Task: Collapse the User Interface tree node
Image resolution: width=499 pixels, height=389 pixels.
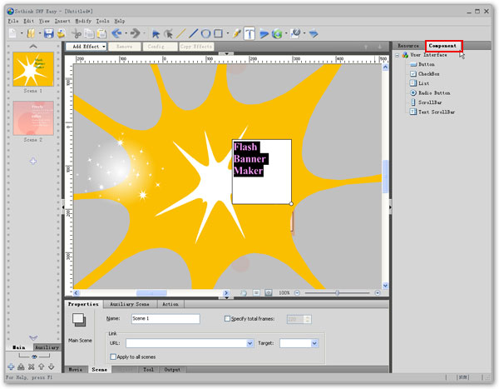Action: [x=398, y=55]
